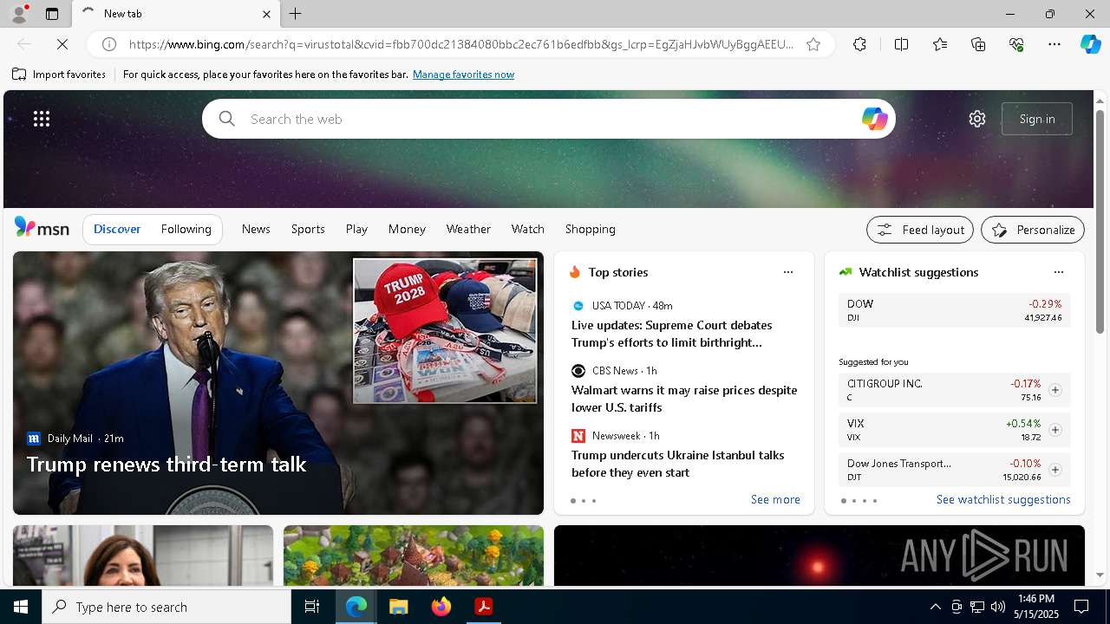Open Task View on taskbar
This screenshot has height=624, width=1110.
pos(312,607)
